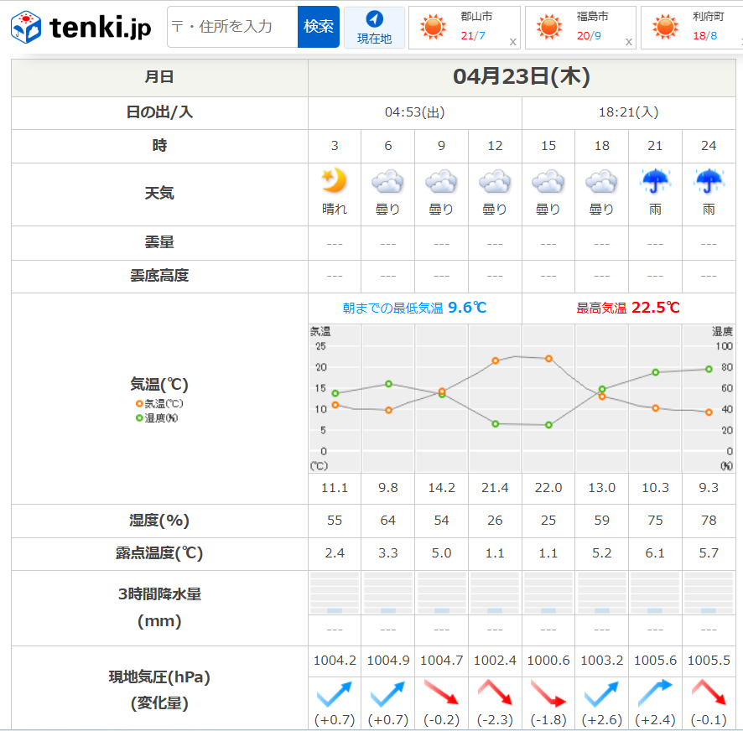Click the 現在地 current location button
This screenshot has width=743, height=731.
[374, 28]
